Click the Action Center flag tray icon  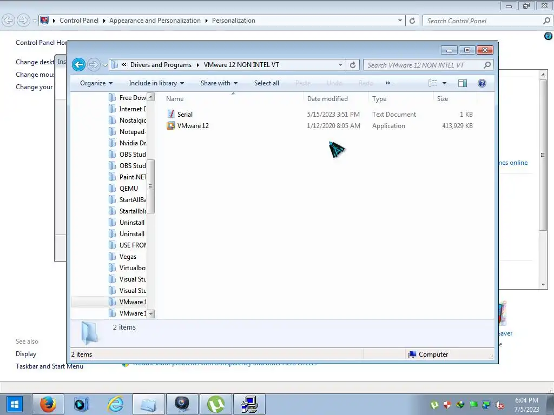pyautogui.click(x=473, y=405)
